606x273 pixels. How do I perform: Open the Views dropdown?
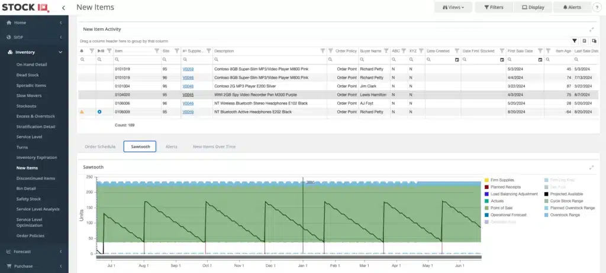pos(453,7)
